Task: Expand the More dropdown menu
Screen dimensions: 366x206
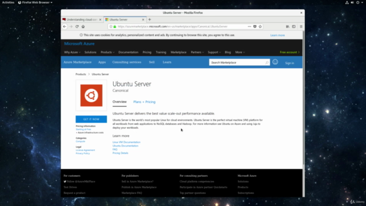Action: coord(240,52)
